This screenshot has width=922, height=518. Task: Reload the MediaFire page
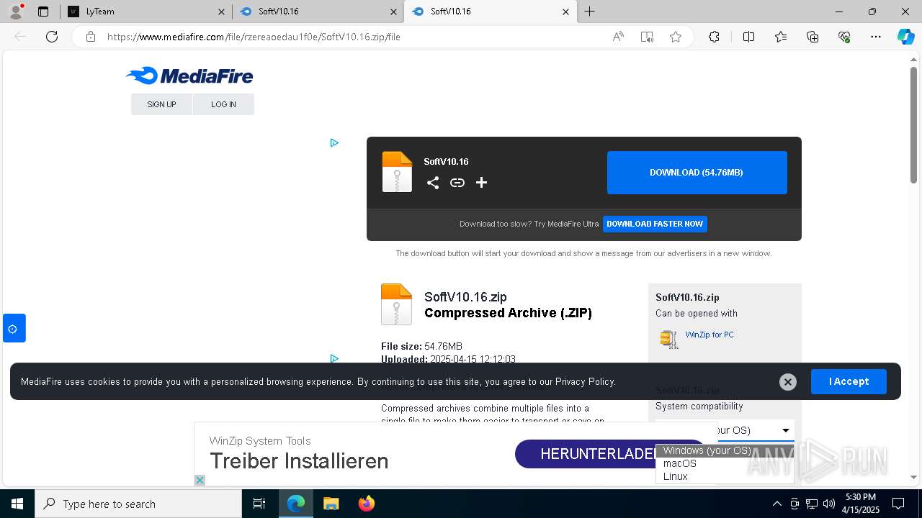[52, 37]
